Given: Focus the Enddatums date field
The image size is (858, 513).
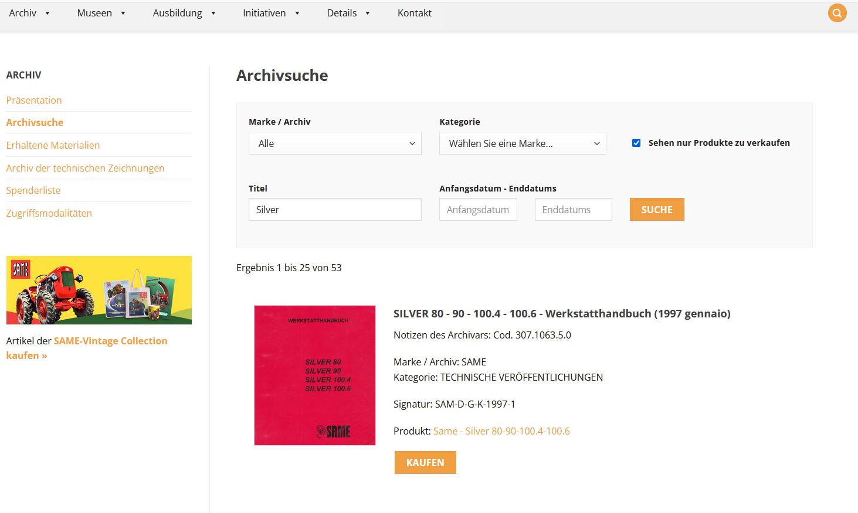Looking at the screenshot, I should (x=573, y=210).
